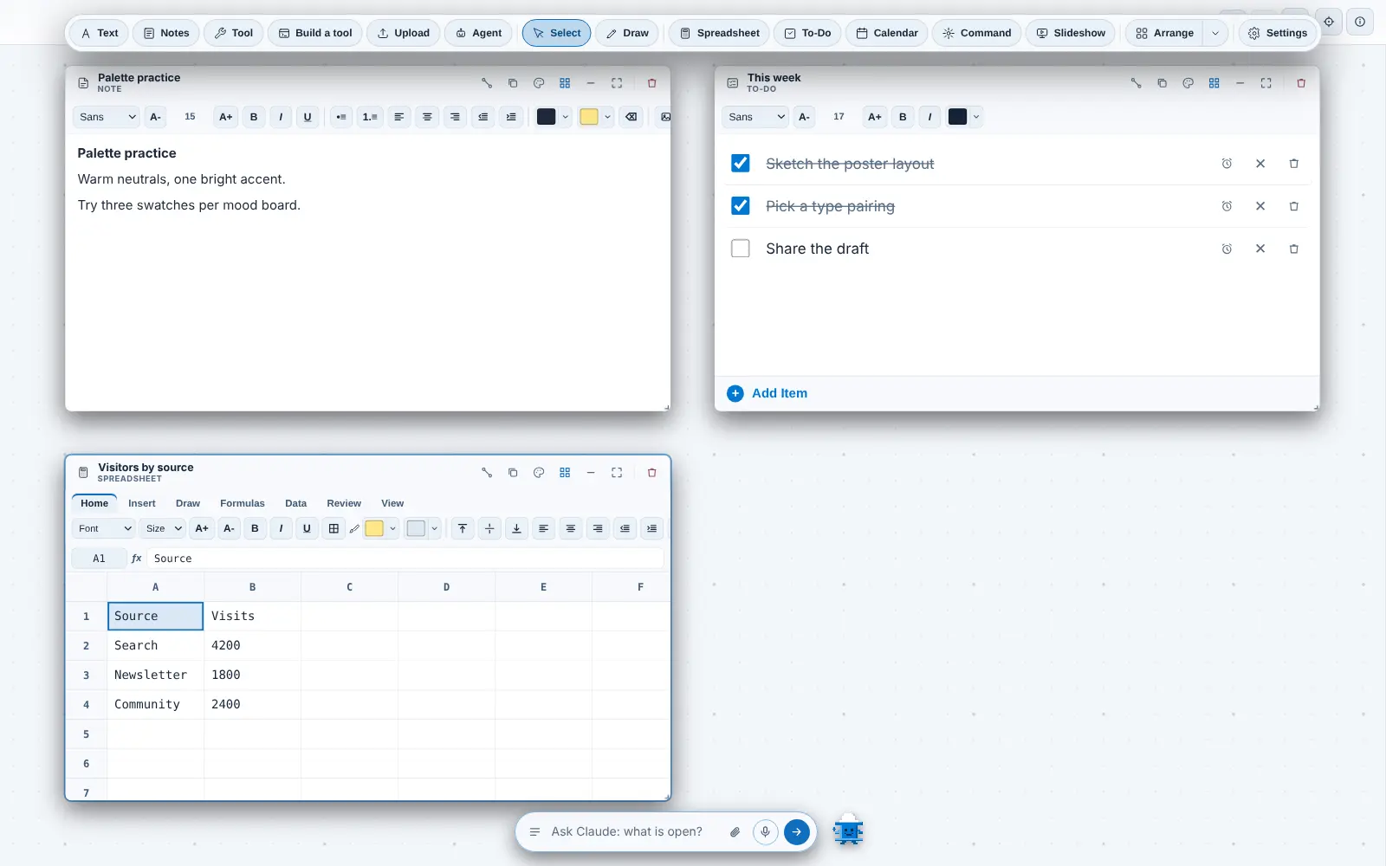Open the Font dropdown in spreadsheet toolbar
This screenshot has width=1386, height=866.
[x=104, y=528]
